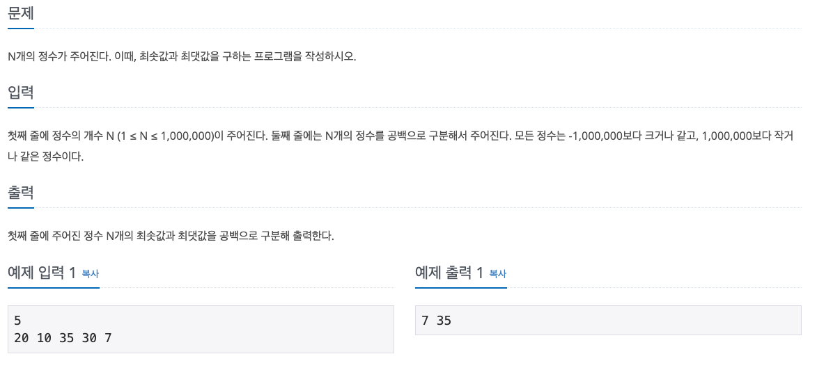This screenshot has width=817, height=370.
Task: Click the 출력 section heading
Action: (21, 192)
